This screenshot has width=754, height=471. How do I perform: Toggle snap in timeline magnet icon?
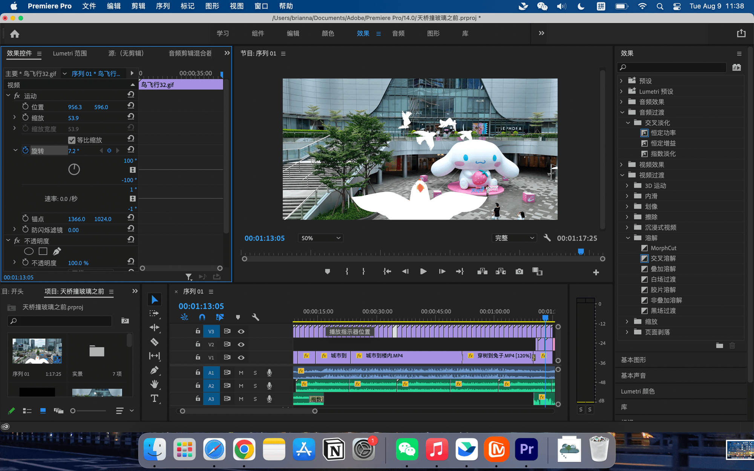click(x=202, y=317)
